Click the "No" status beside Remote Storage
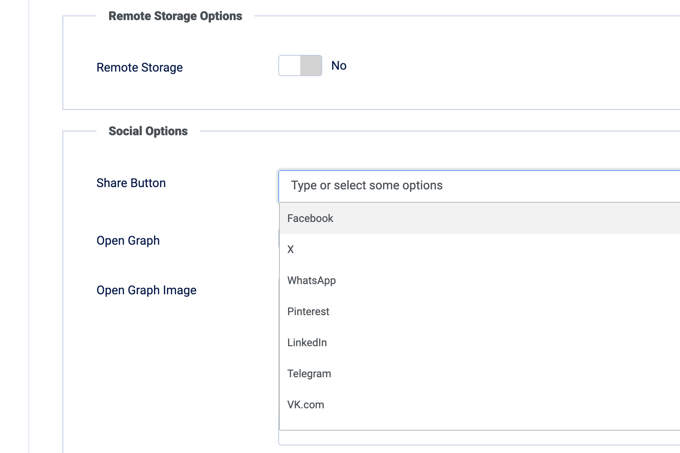Viewport: 680px width, 453px height. pos(339,66)
